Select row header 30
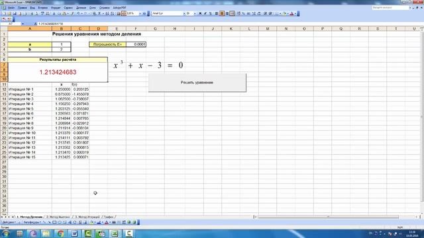The width and height of the screenshot is (424, 238). coord(4,177)
